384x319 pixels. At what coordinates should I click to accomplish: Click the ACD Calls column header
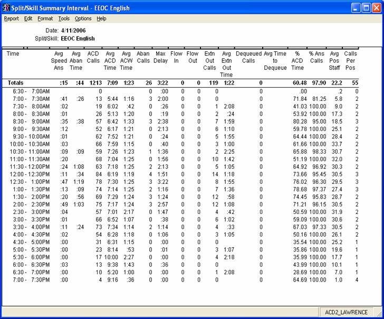pos(93,57)
